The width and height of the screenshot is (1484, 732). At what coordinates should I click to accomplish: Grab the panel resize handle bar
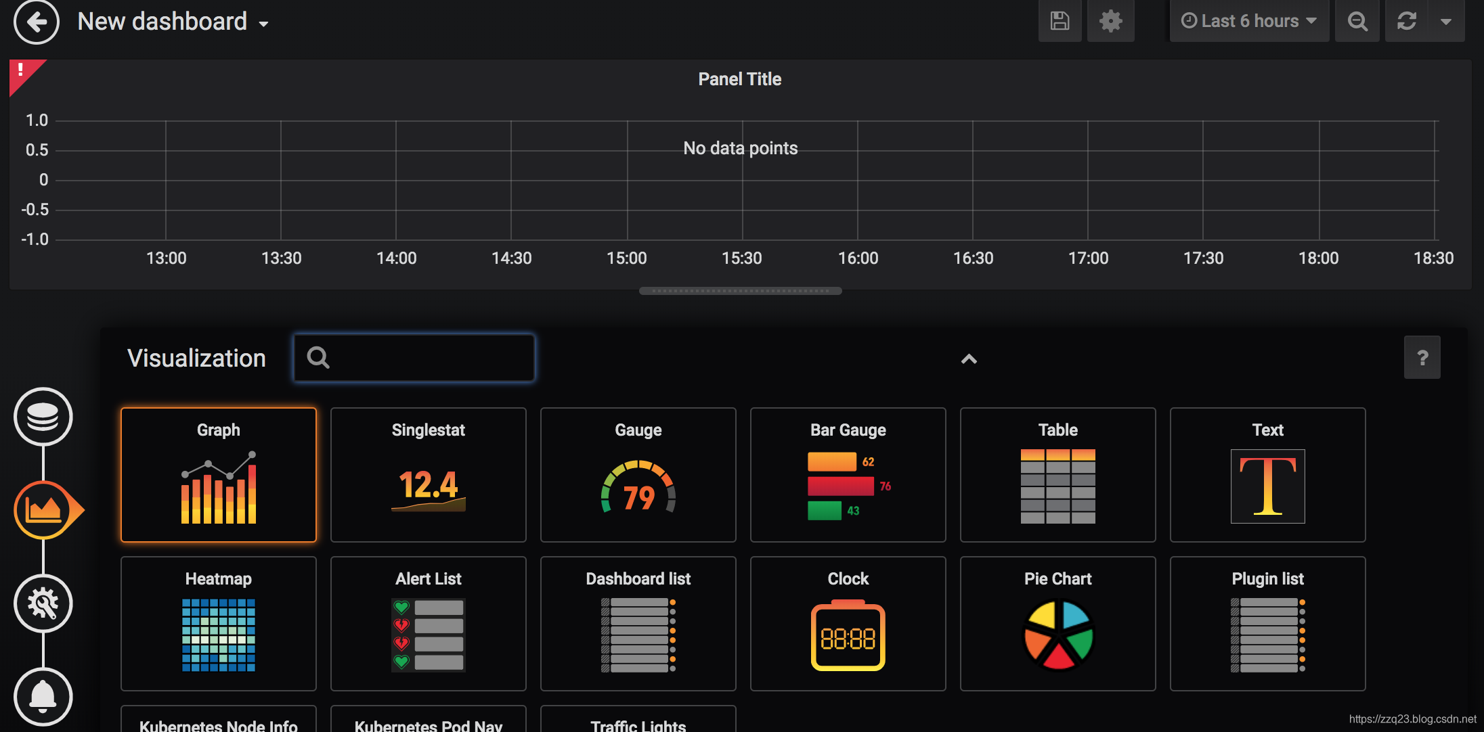[741, 291]
